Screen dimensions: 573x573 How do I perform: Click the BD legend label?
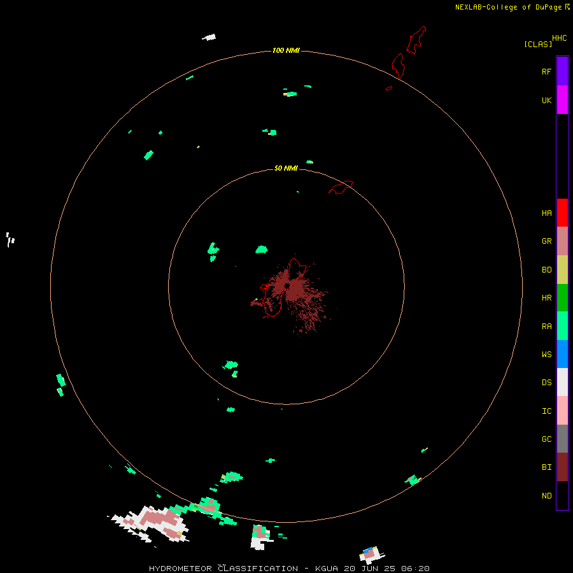[546, 270]
